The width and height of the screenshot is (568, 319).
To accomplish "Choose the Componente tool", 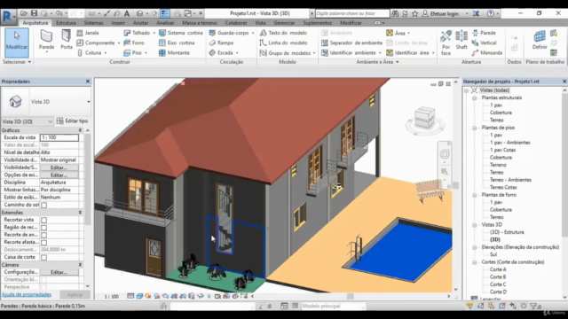I will (x=96, y=43).
